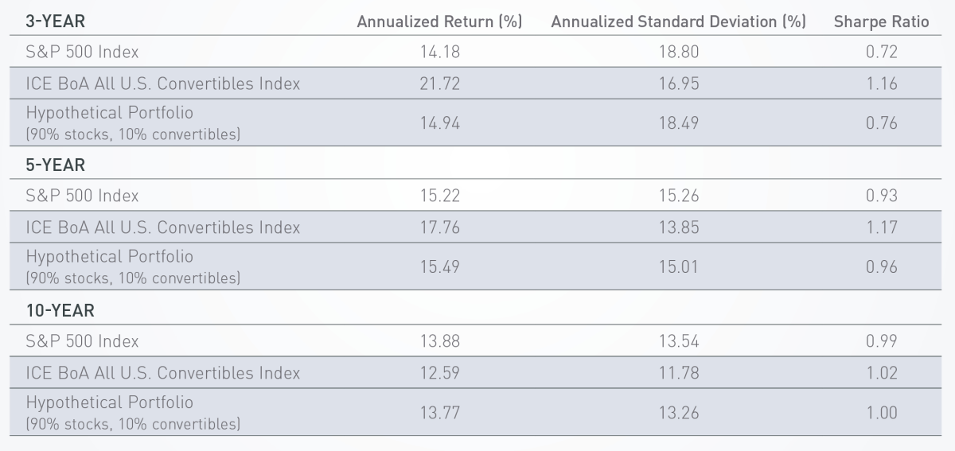Select the Annualized Return (%) column header

tap(439, 22)
